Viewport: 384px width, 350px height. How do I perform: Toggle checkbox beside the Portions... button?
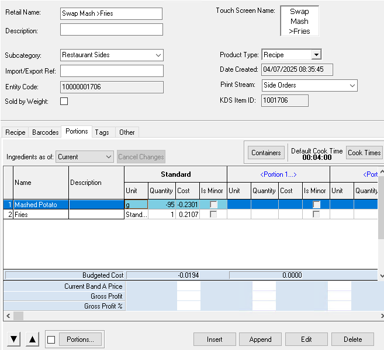click(x=51, y=339)
